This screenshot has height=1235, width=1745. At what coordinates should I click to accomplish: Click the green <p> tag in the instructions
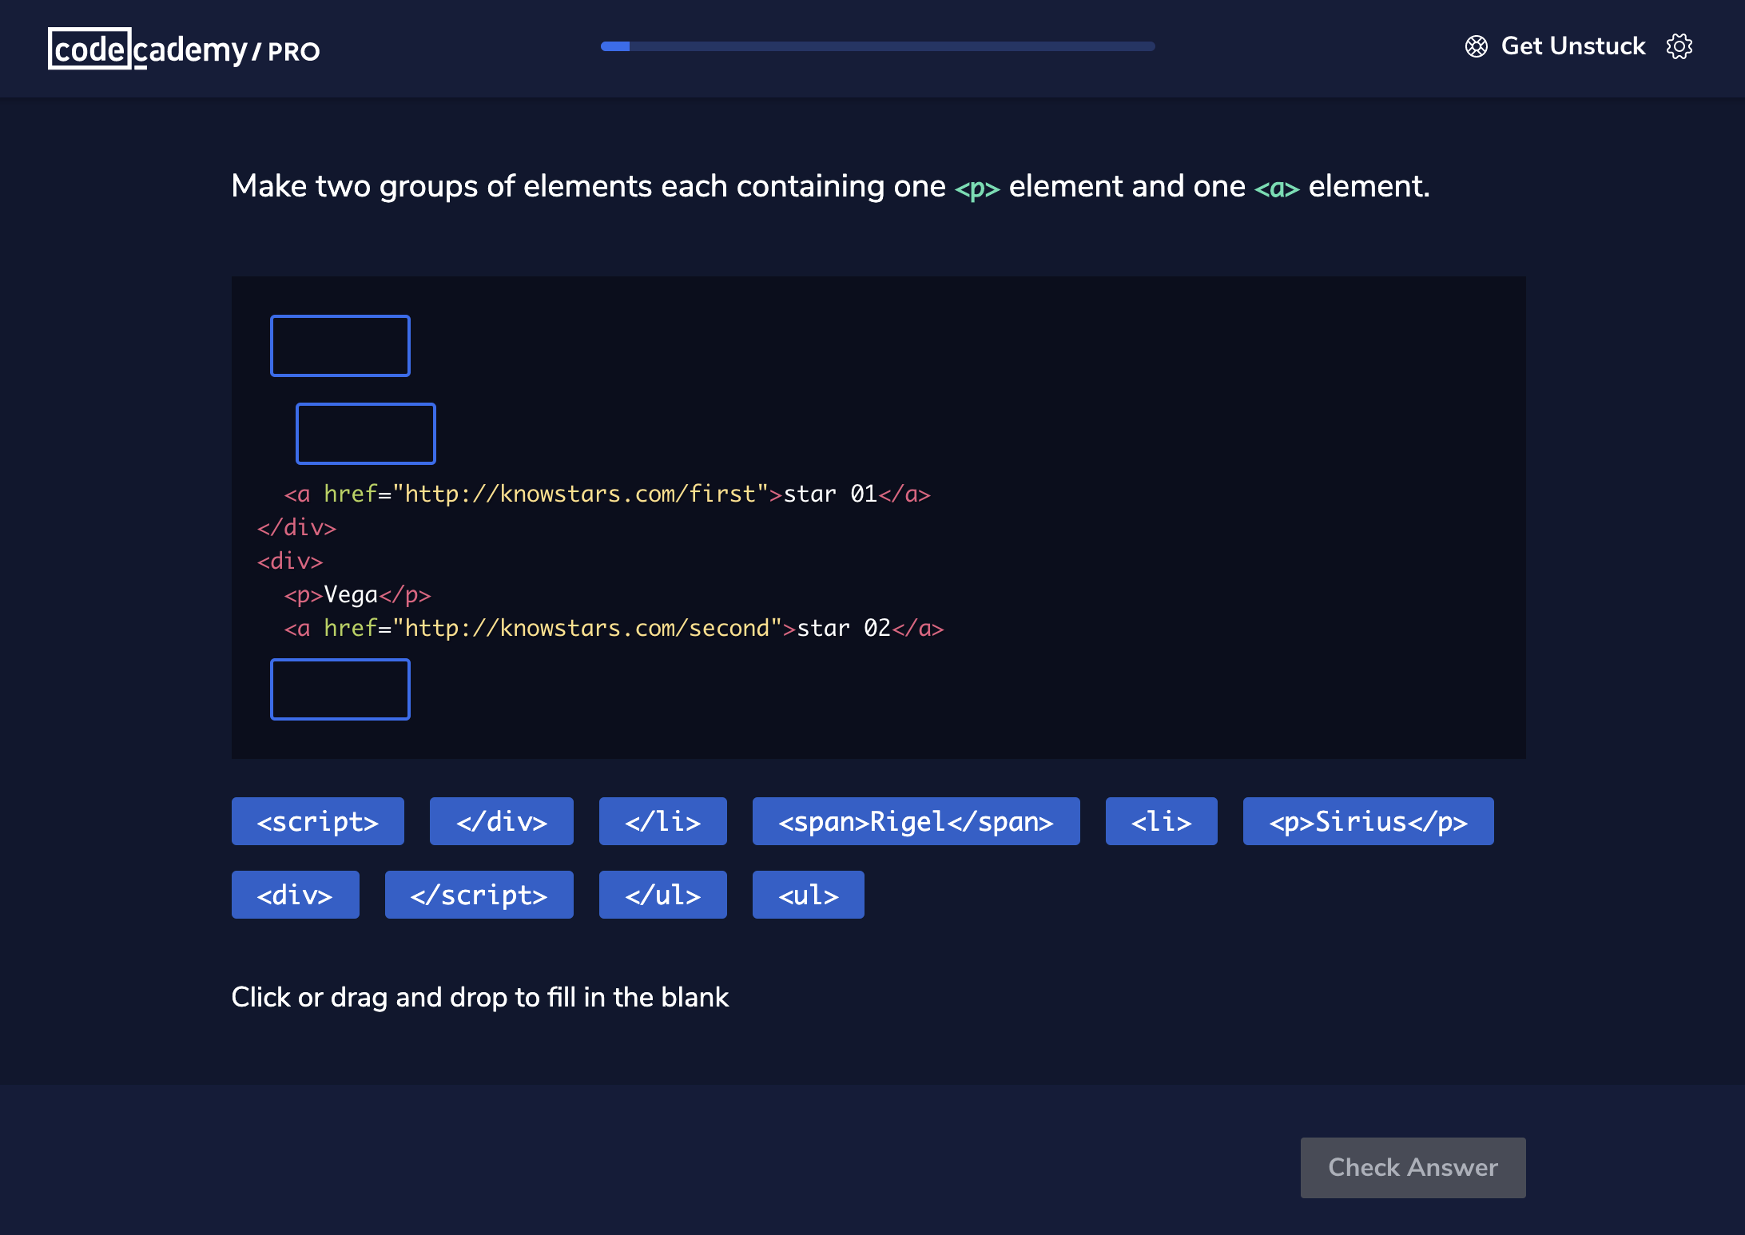coord(977,189)
